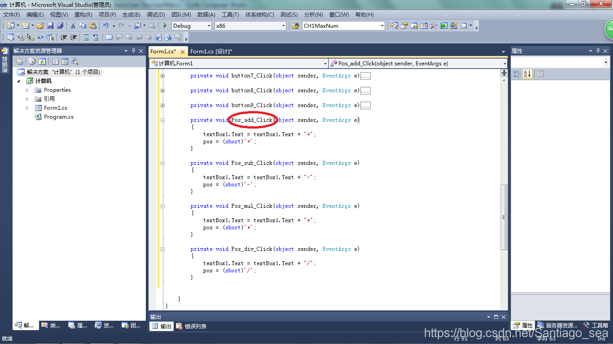The image size is (613, 344).
Task: Expand the 引用 references node
Action: [x=27, y=99]
